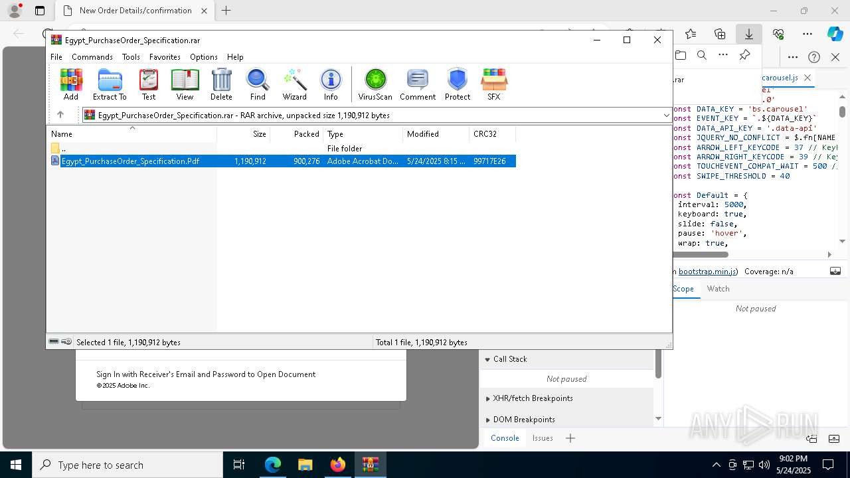The height and width of the screenshot is (478, 850).
Task: Run the Test archive tool
Action: point(149,84)
